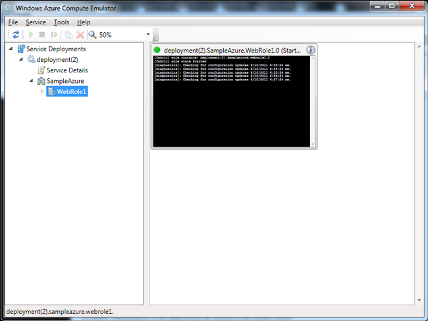Screen dimensions: 428x321
Task: Open the 50% zoom level dropdown
Action: pos(148,34)
